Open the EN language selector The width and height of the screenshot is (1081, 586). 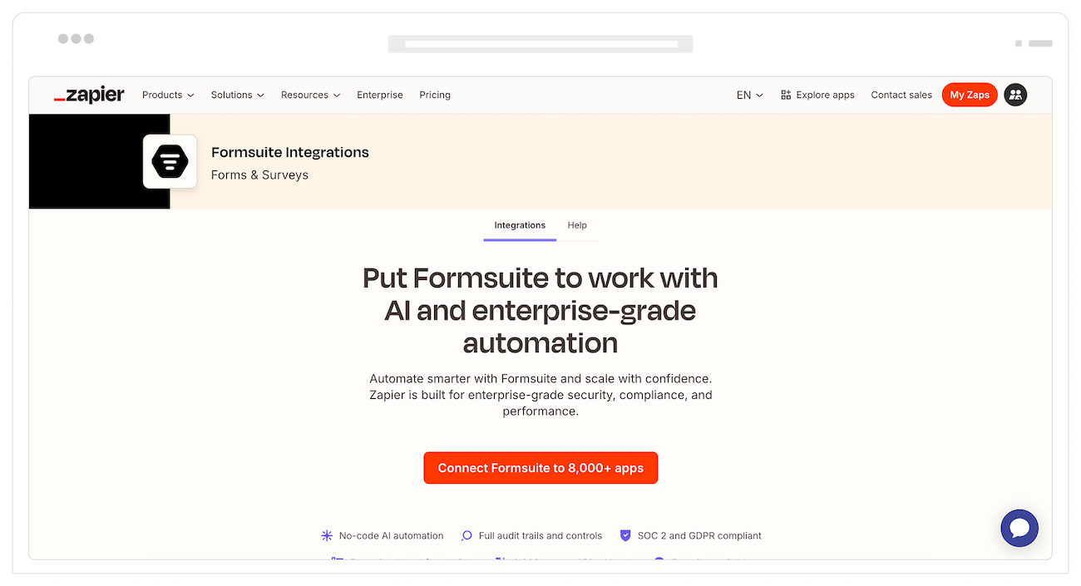pyautogui.click(x=749, y=95)
